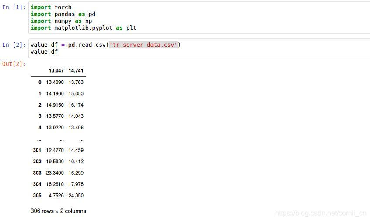Click row index 1 in the dataframe
Image resolution: width=370 pixels, height=221 pixels.
point(40,93)
